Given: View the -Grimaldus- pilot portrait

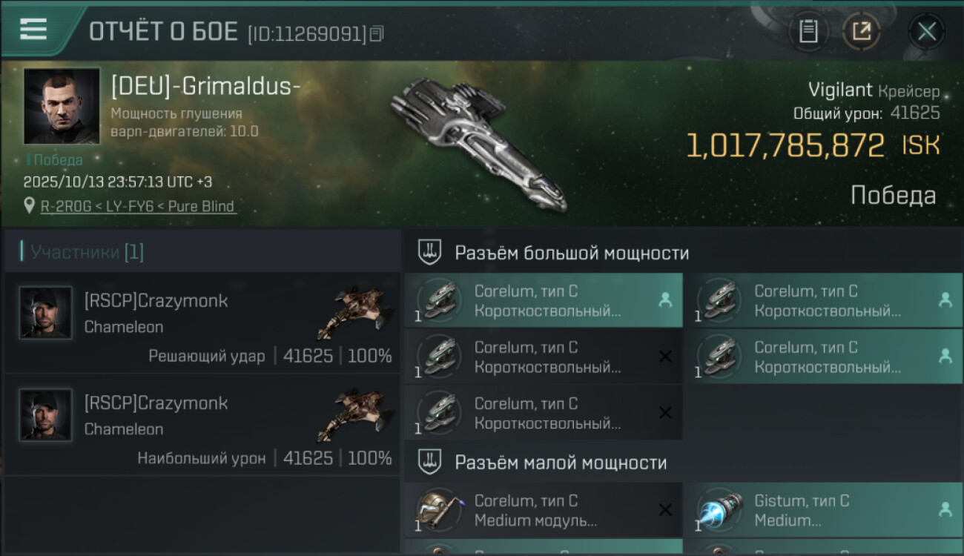Looking at the screenshot, I should pyautogui.click(x=62, y=106).
